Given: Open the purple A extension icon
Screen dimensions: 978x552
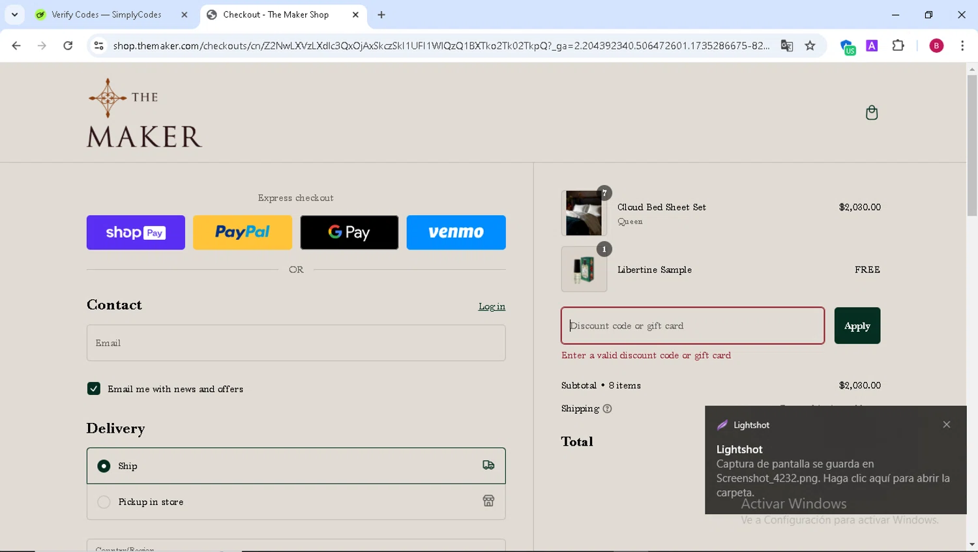Looking at the screenshot, I should [x=872, y=46].
